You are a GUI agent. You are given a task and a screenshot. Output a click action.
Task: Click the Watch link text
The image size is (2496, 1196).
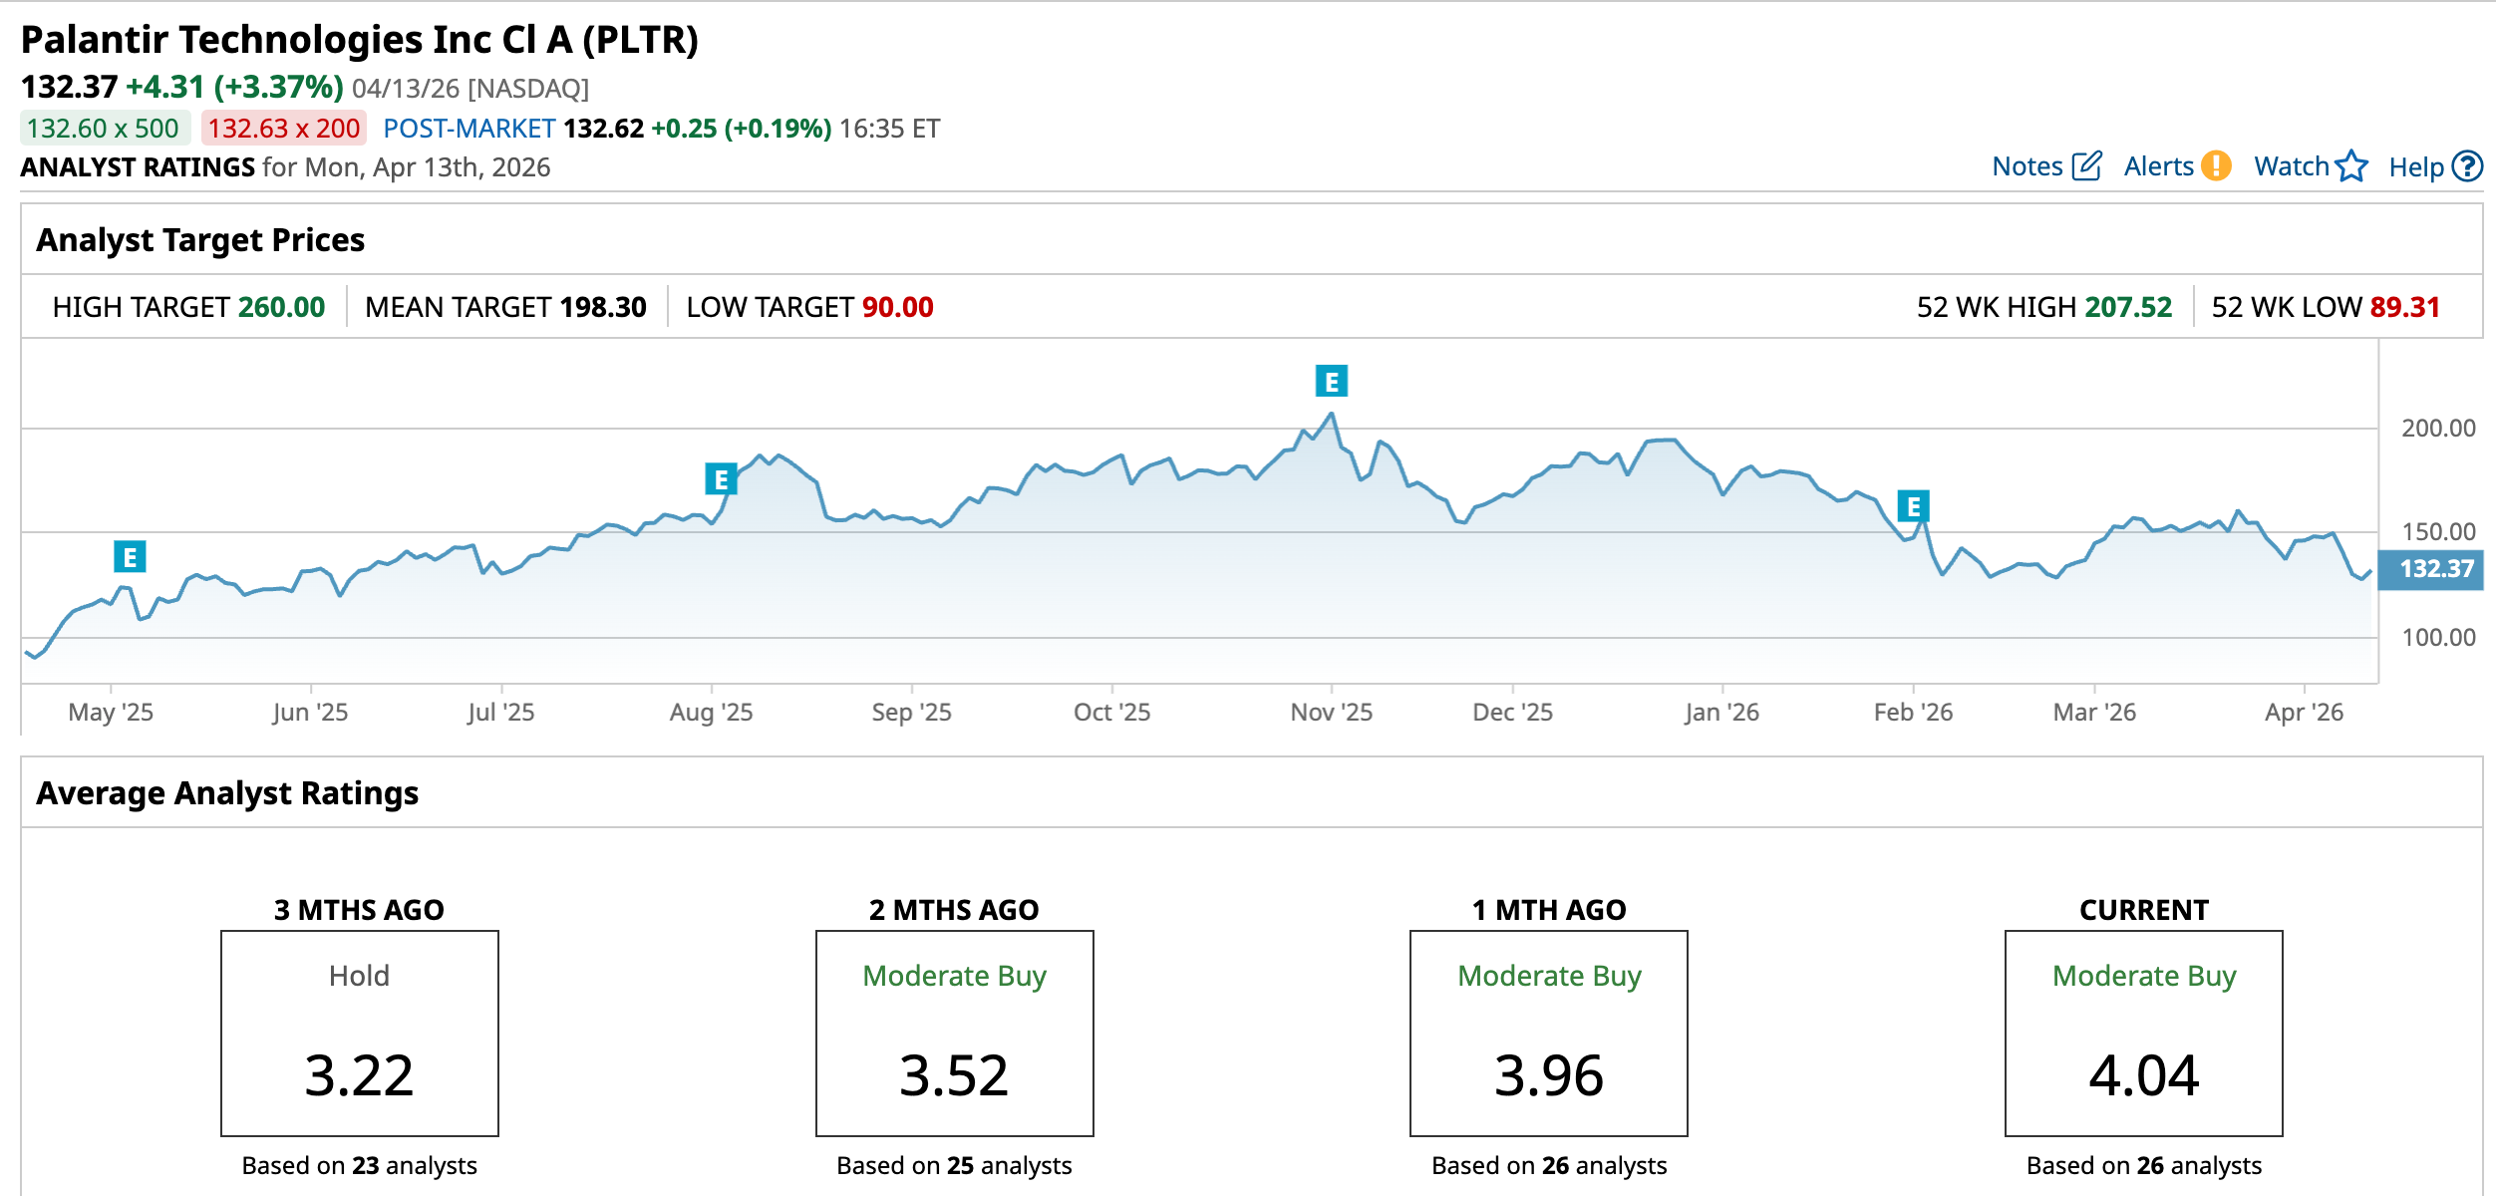[x=2291, y=166]
